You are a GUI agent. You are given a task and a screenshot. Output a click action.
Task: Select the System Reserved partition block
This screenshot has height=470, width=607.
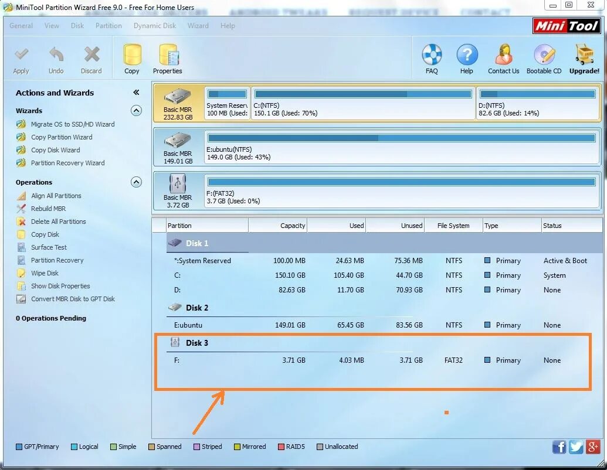tap(227, 103)
